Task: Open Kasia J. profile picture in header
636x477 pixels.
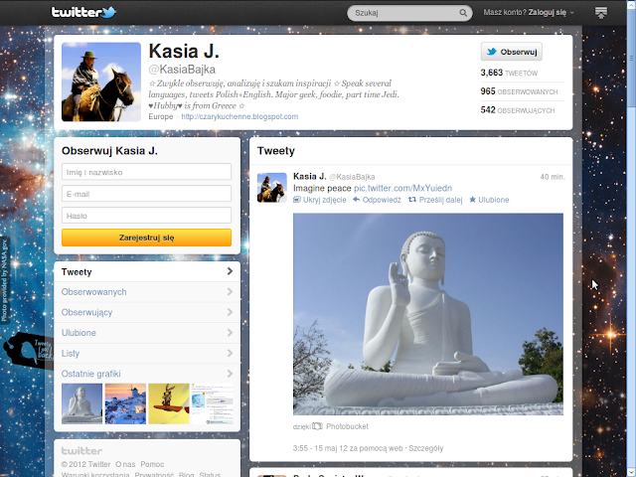Action: (x=101, y=81)
